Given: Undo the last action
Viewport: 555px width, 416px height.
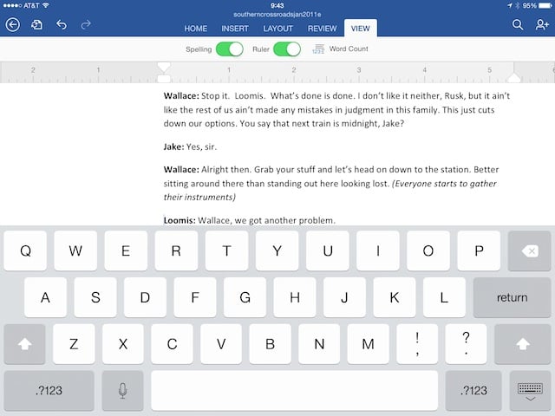Looking at the screenshot, I should (x=62, y=25).
